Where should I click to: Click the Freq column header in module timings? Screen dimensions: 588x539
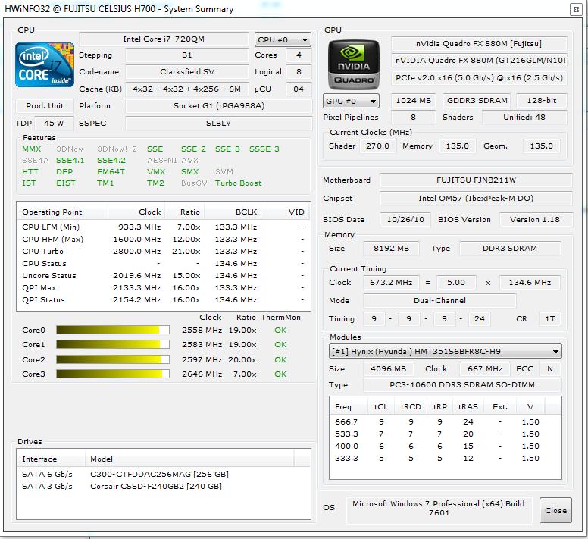tap(349, 407)
